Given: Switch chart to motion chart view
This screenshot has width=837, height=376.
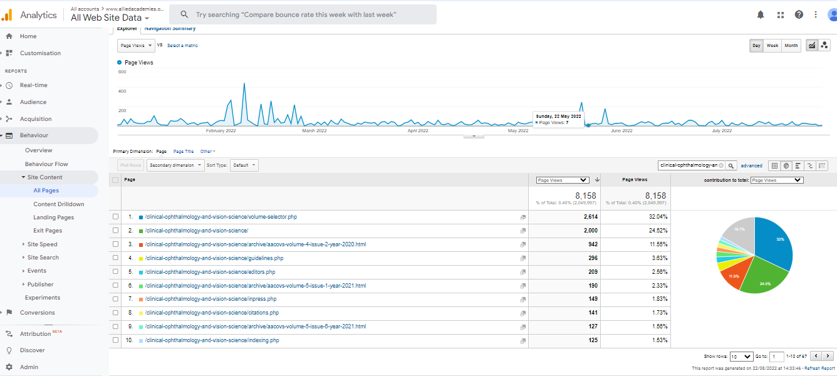Looking at the screenshot, I should click(824, 45).
